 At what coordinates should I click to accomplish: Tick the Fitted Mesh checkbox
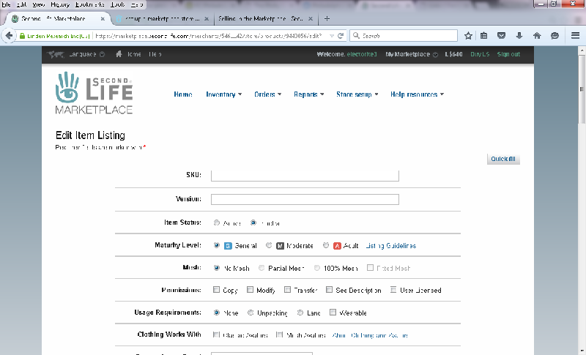click(371, 267)
